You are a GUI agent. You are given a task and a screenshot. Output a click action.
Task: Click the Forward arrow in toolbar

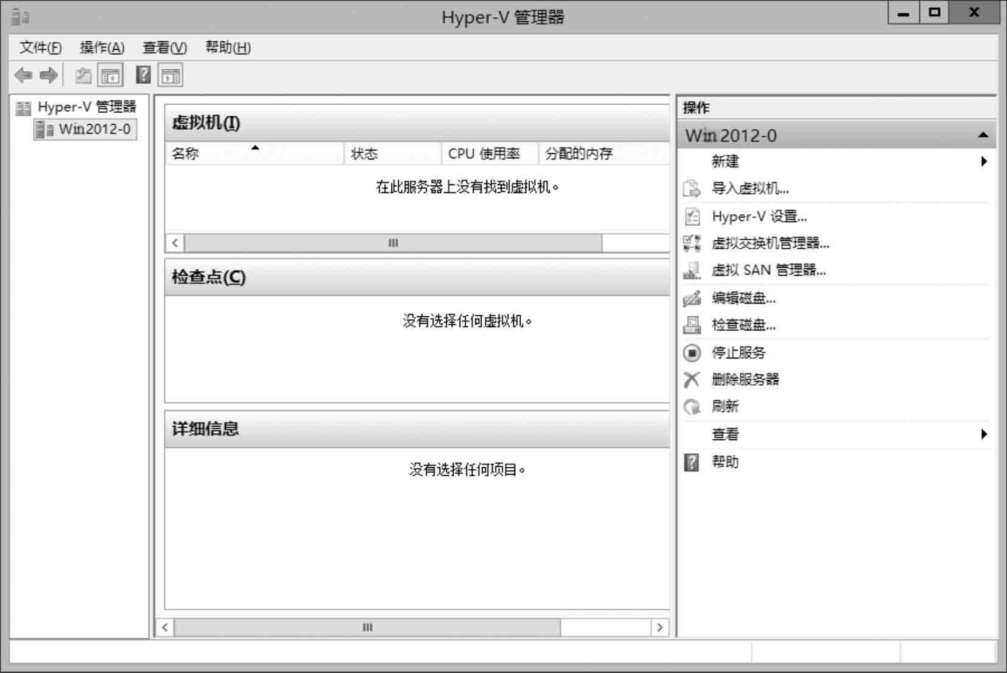pos(49,75)
